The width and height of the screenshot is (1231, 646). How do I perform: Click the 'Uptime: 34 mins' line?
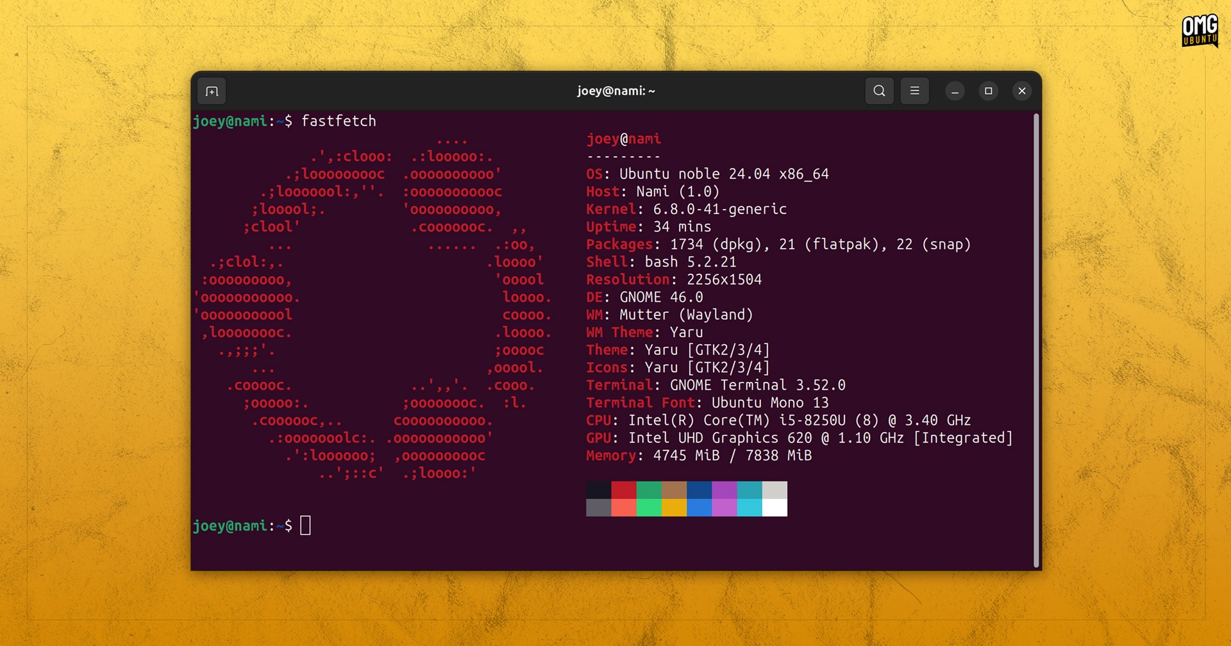click(x=649, y=227)
